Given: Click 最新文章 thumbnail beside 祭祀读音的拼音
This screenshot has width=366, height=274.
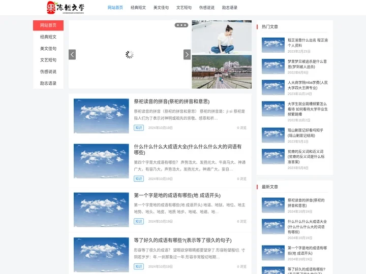Looking at the screenshot, I should tap(273, 205).
